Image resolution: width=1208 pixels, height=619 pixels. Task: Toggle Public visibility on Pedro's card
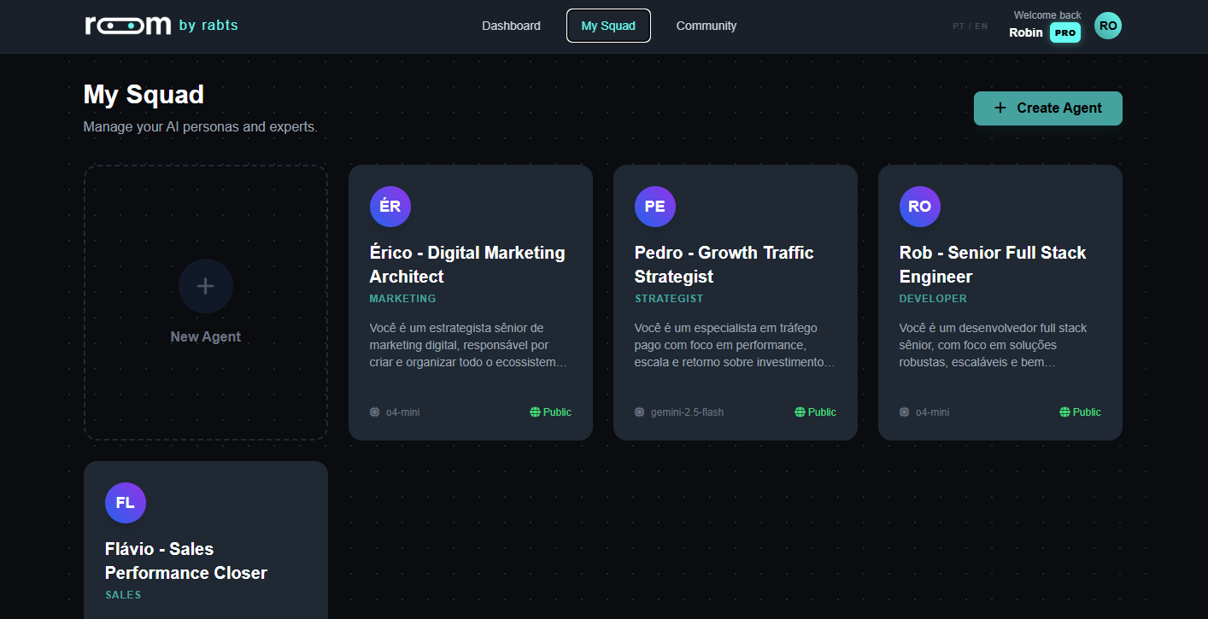pos(815,412)
